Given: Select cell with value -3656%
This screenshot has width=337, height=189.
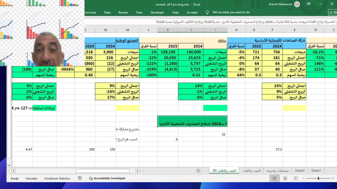Looking at the screenshot, I should (66, 69).
